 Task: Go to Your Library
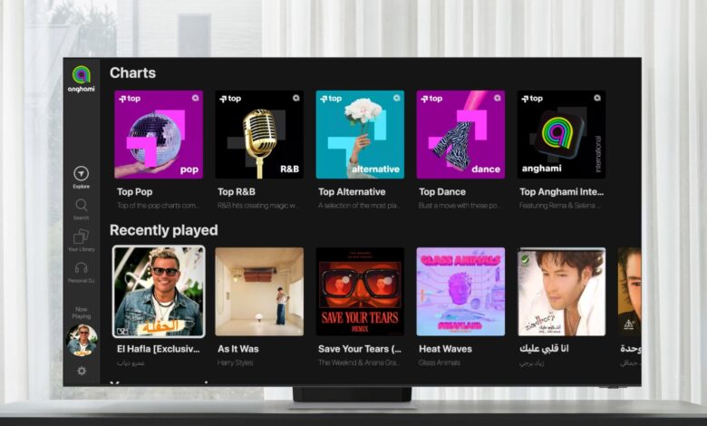click(82, 240)
